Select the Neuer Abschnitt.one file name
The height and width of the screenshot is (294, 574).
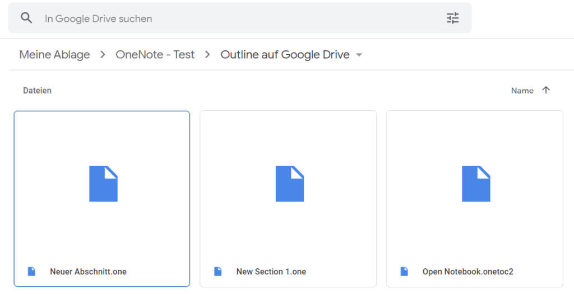pyautogui.click(x=88, y=272)
